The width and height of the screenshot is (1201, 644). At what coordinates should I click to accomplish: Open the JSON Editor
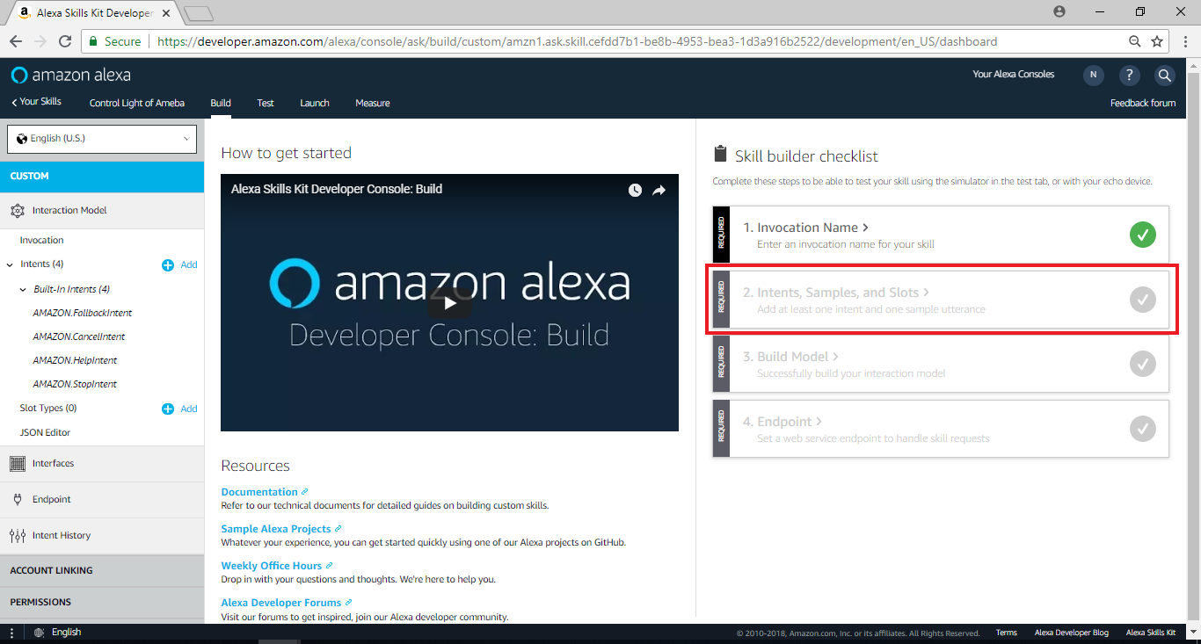pos(45,432)
